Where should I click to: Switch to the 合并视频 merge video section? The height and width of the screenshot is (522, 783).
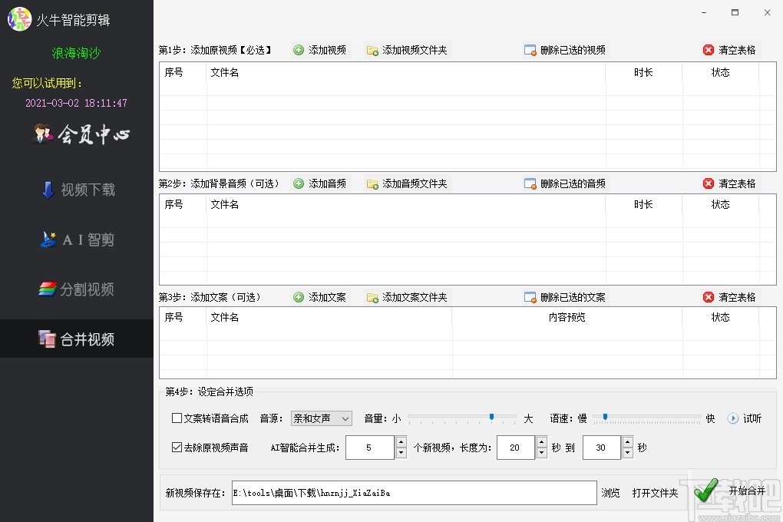tap(77, 339)
